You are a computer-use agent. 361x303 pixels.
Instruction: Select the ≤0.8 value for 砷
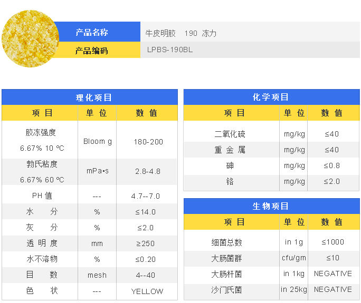tap(332, 165)
